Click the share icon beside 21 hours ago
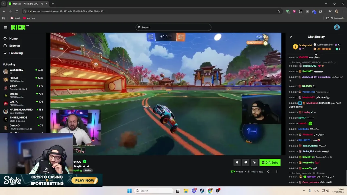347x195 pixels. tap(268, 171)
